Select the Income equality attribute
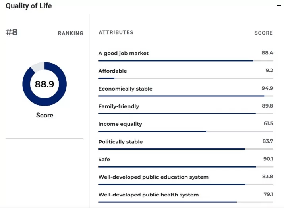 click(120, 124)
